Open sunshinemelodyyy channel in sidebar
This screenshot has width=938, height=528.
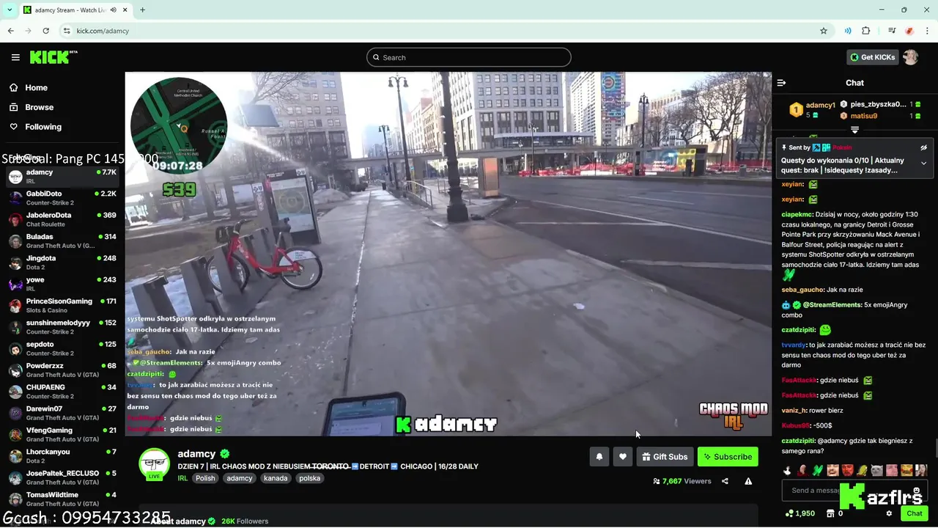coord(62,327)
